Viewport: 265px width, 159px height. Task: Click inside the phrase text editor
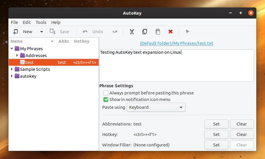coord(177,65)
